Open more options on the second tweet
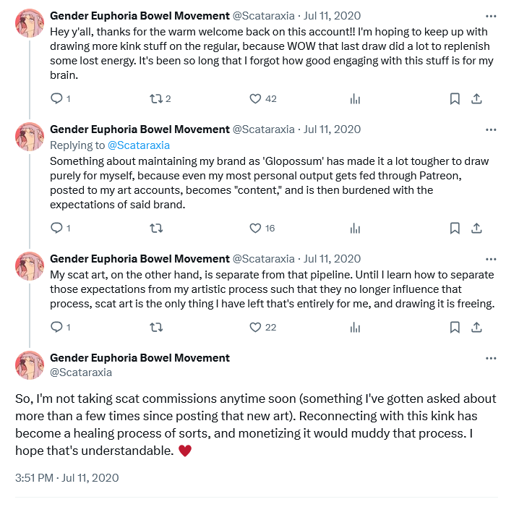The width and height of the screenshot is (506, 507). (491, 129)
